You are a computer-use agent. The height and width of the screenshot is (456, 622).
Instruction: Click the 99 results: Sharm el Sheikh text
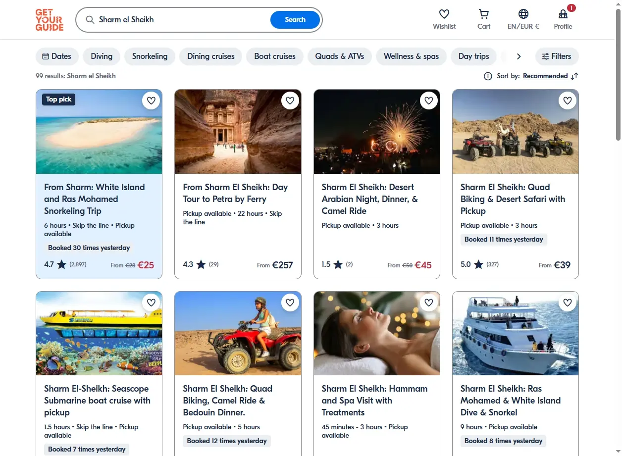coord(76,76)
